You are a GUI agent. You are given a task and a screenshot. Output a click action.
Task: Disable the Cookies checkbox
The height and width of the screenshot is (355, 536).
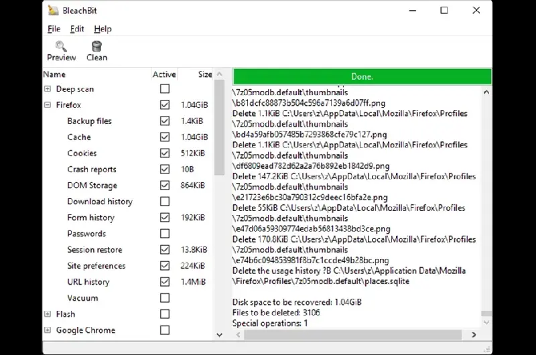point(165,153)
